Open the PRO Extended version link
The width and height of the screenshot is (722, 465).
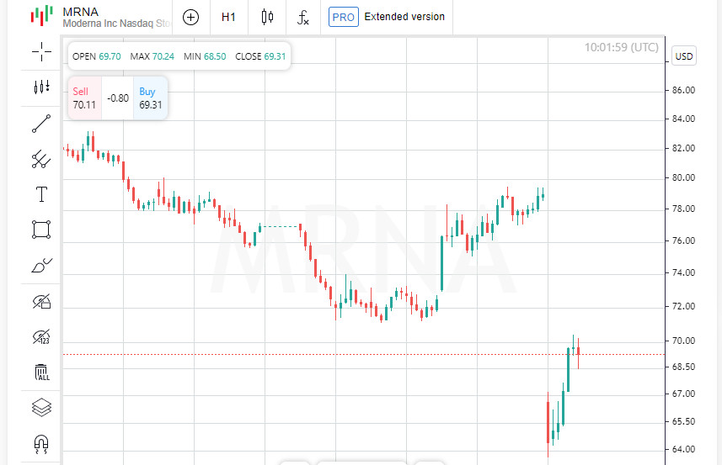[x=387, y=17]
